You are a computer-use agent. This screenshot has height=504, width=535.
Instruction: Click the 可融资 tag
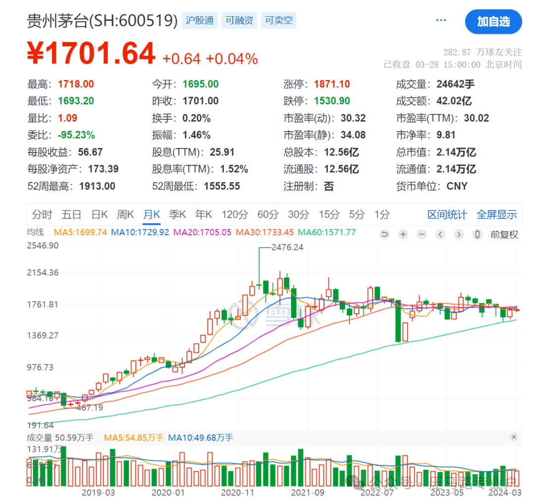(239, 20)
